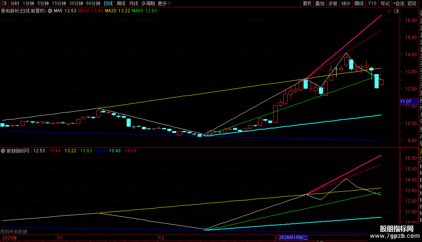Toggle the left side panel icon
This screenshot has height=242, width=422.
[x=4, y=3]
